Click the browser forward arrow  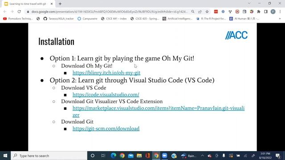pyautogui.click(x=12, y=12)
